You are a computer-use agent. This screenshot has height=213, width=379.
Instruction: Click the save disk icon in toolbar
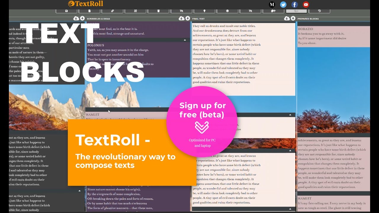point(66,11)
